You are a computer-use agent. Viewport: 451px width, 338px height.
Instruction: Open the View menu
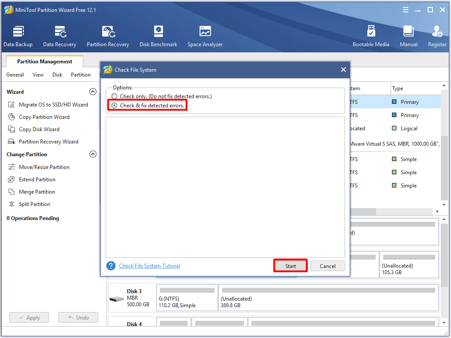[x=38, y=75]
